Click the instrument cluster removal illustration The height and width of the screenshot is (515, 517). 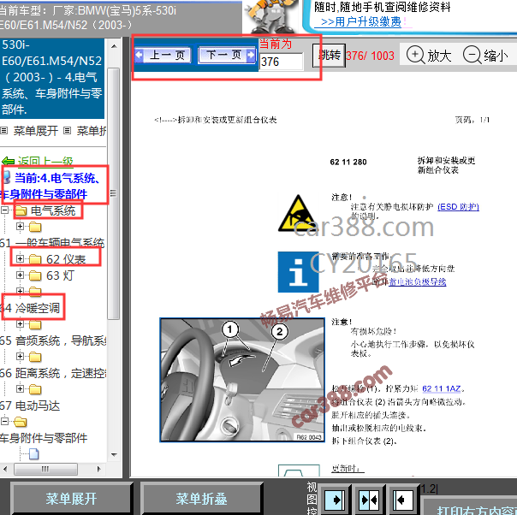point(242,380)
